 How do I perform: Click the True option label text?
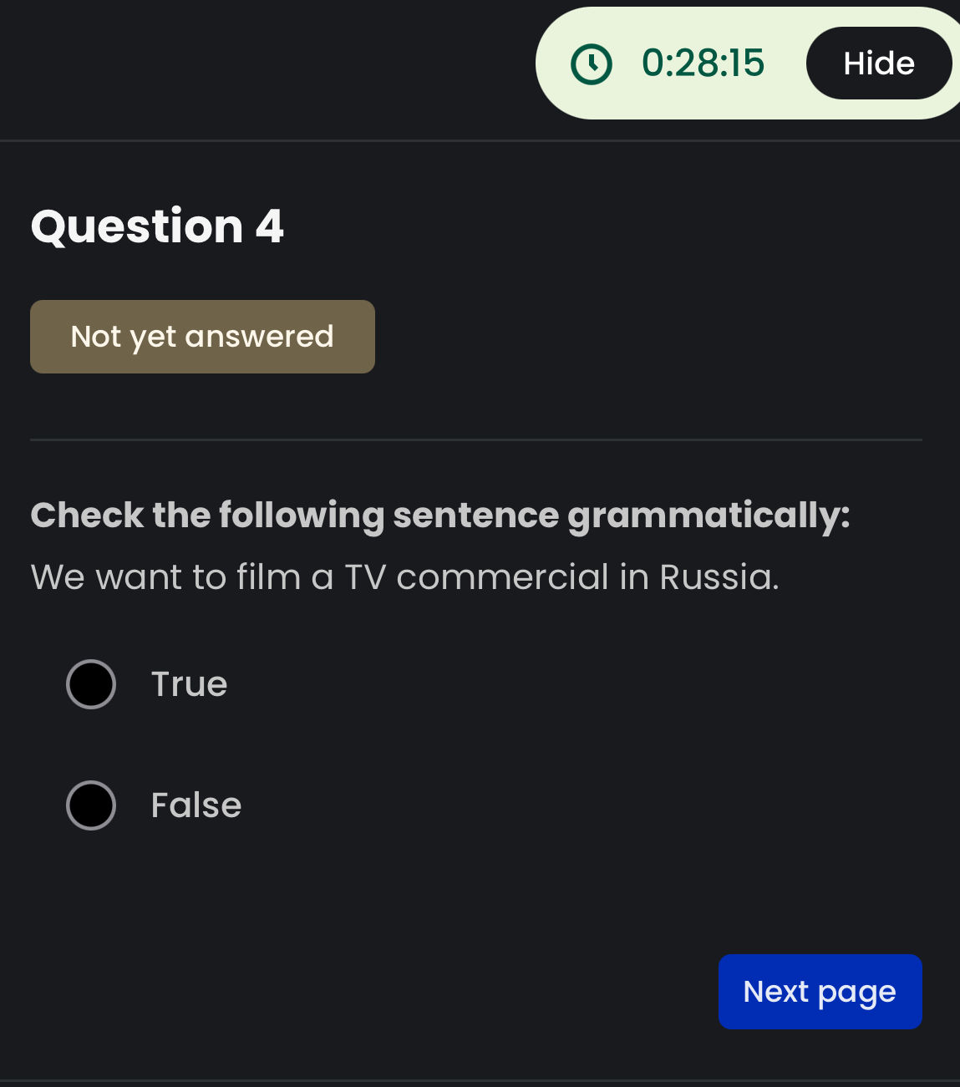189,683
